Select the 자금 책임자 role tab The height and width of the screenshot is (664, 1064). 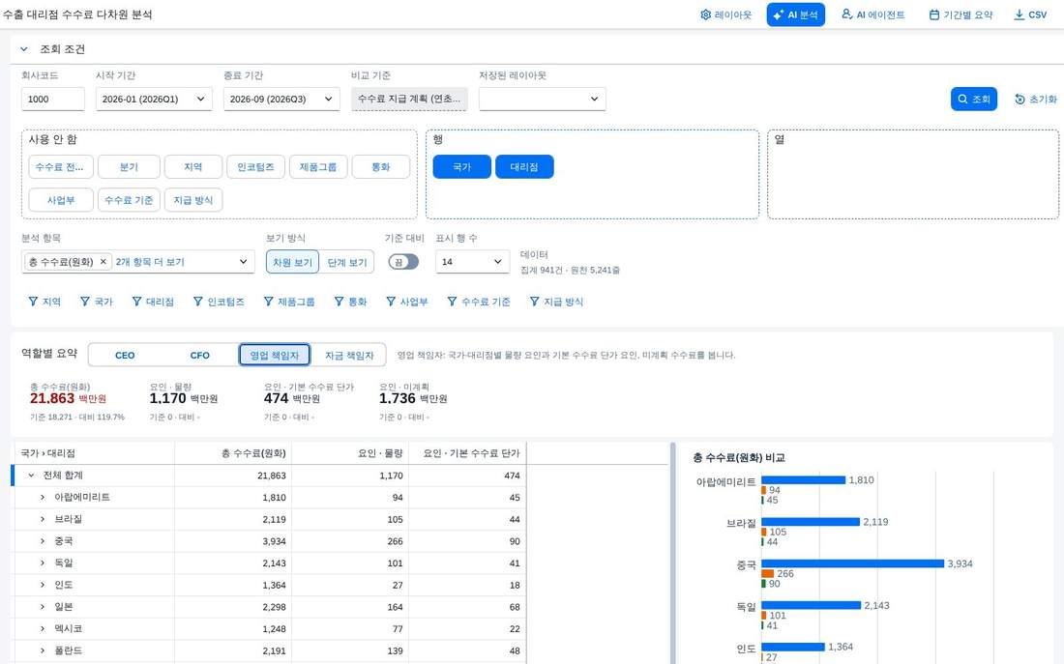click(x=349, y=355)
